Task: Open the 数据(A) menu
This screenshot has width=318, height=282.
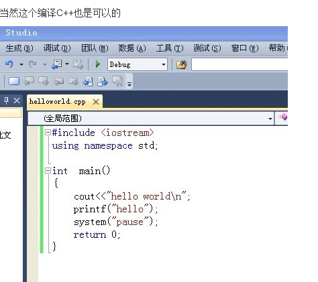Action: [132, 48]
